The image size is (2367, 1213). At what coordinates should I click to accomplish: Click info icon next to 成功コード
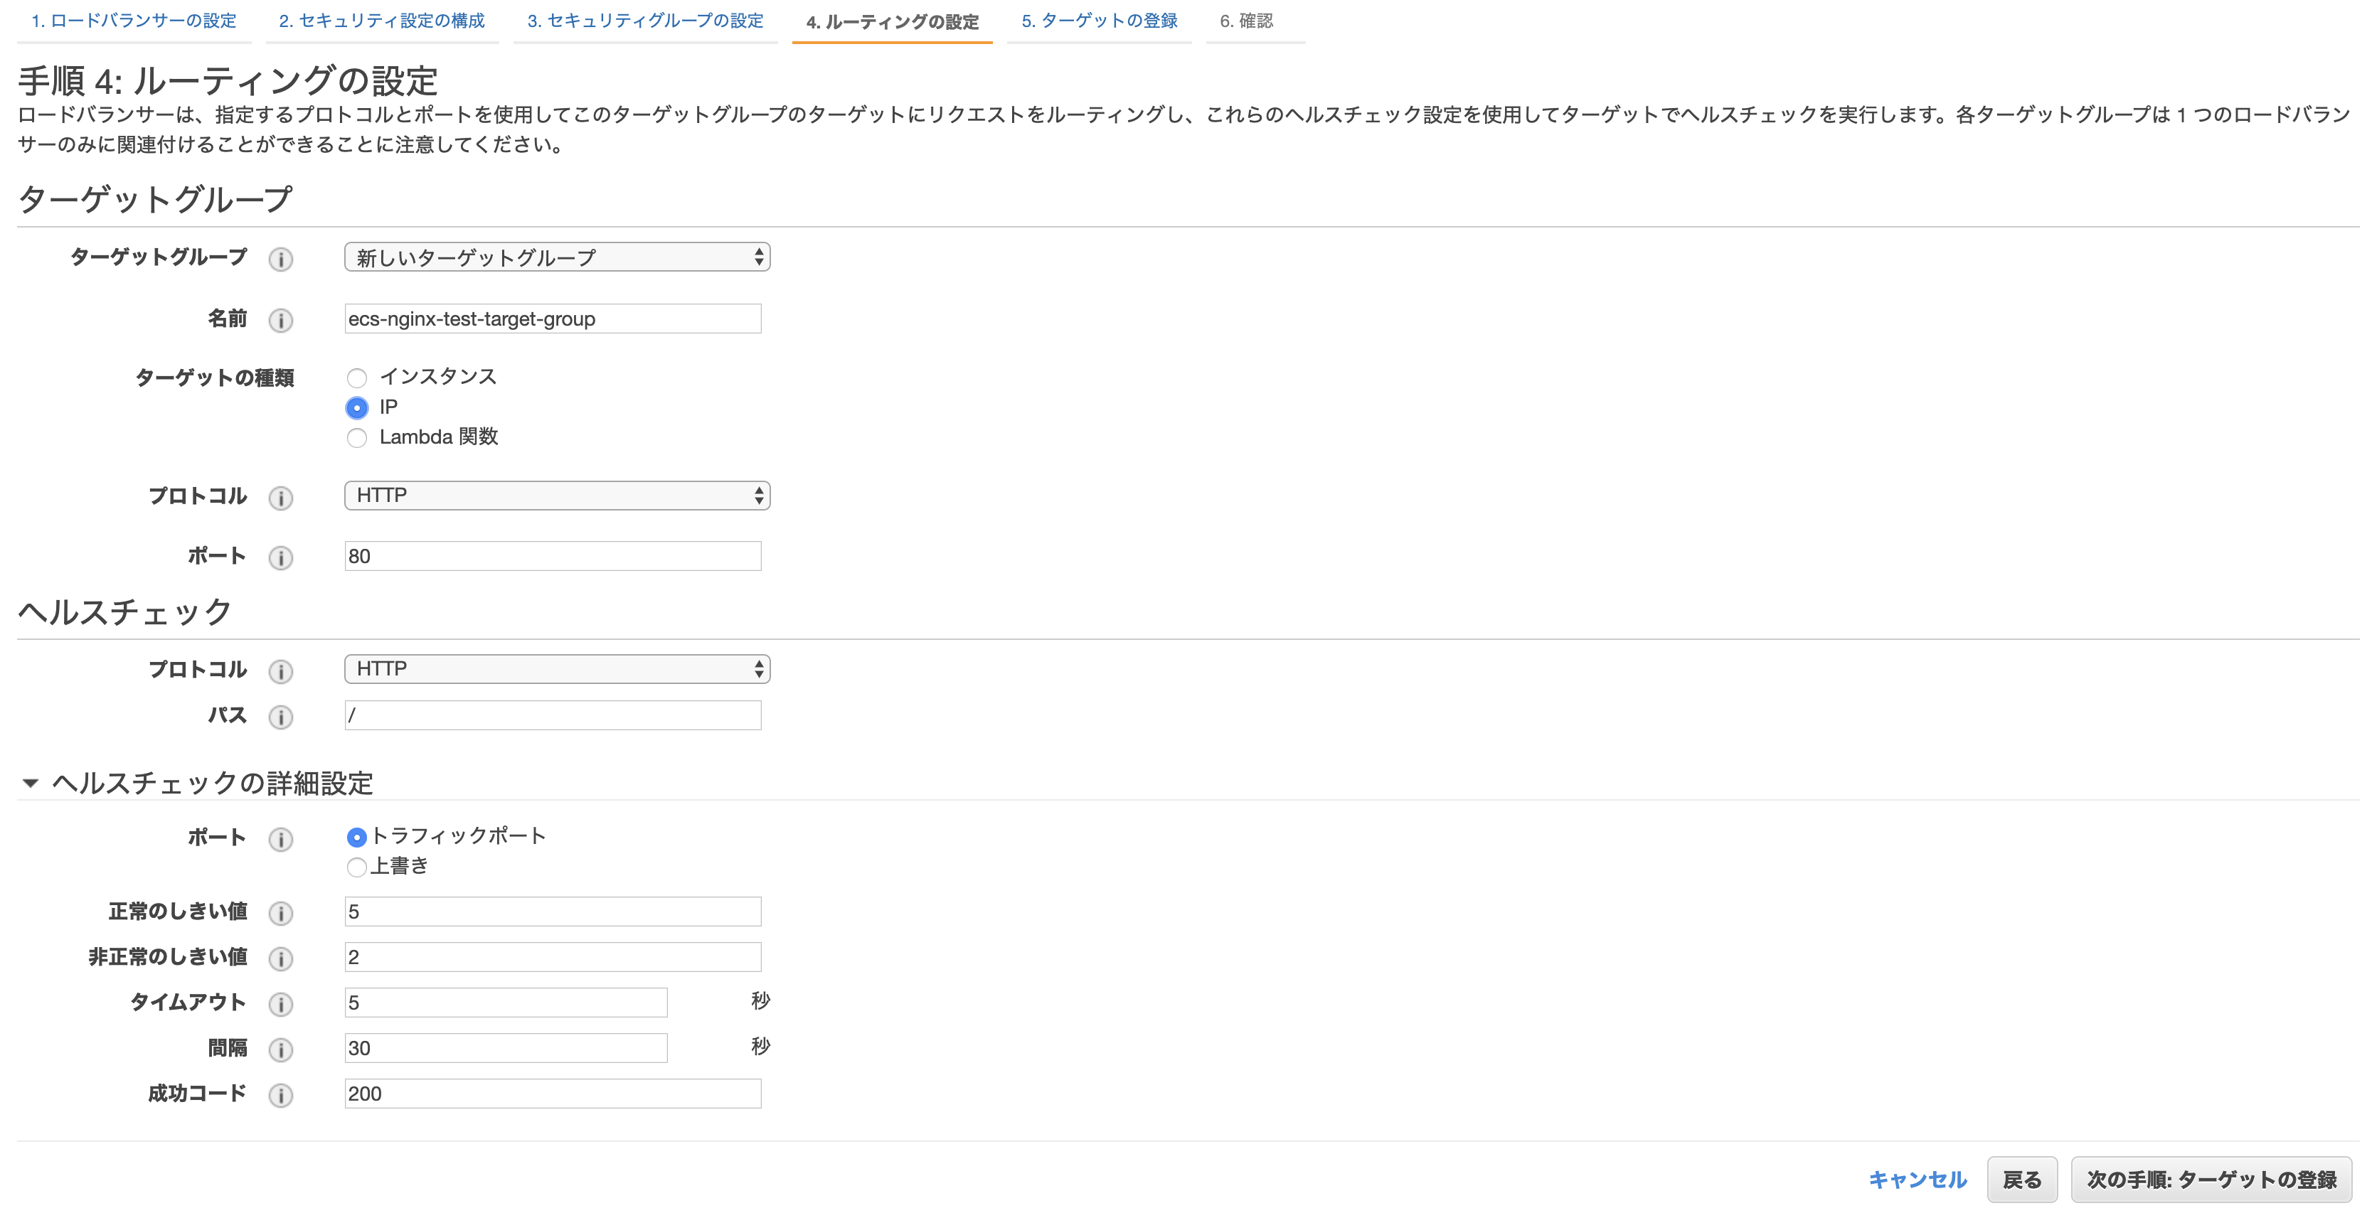pos(280,1094)
